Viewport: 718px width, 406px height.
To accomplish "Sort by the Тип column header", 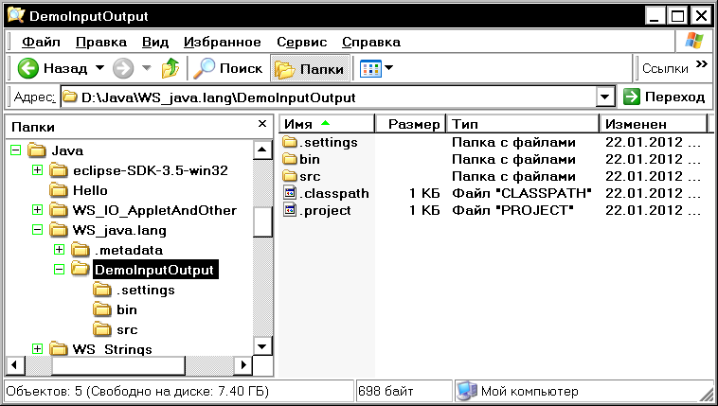I will pos(523,124).
